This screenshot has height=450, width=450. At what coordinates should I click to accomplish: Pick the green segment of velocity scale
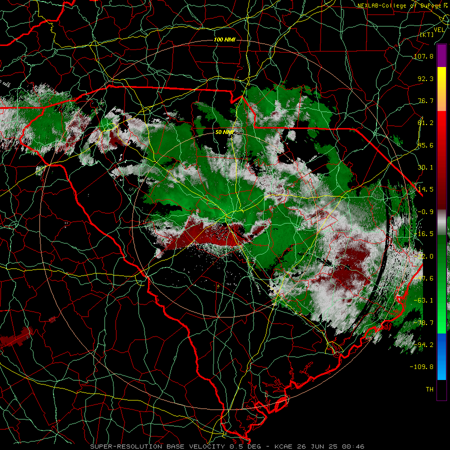pos(441,284)
